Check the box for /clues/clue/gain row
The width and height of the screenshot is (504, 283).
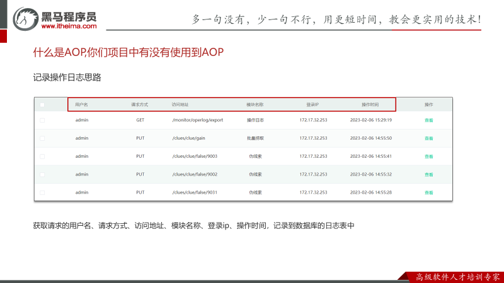(42, 138)
